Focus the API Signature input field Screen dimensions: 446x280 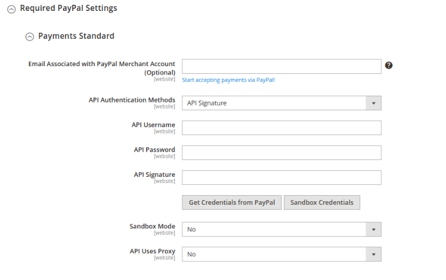click(x=281, y=178)
